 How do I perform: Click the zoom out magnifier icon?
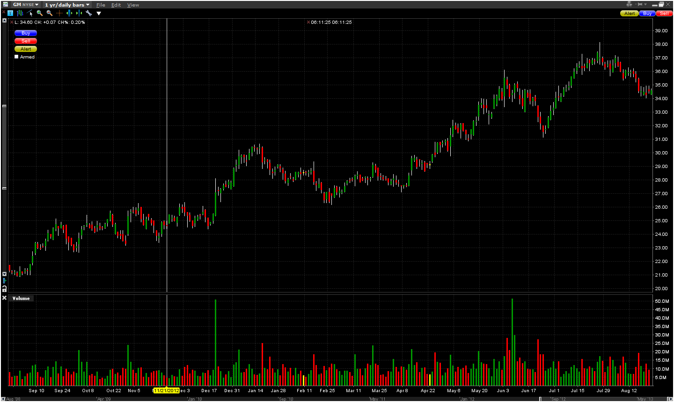[x=50, y=13]
